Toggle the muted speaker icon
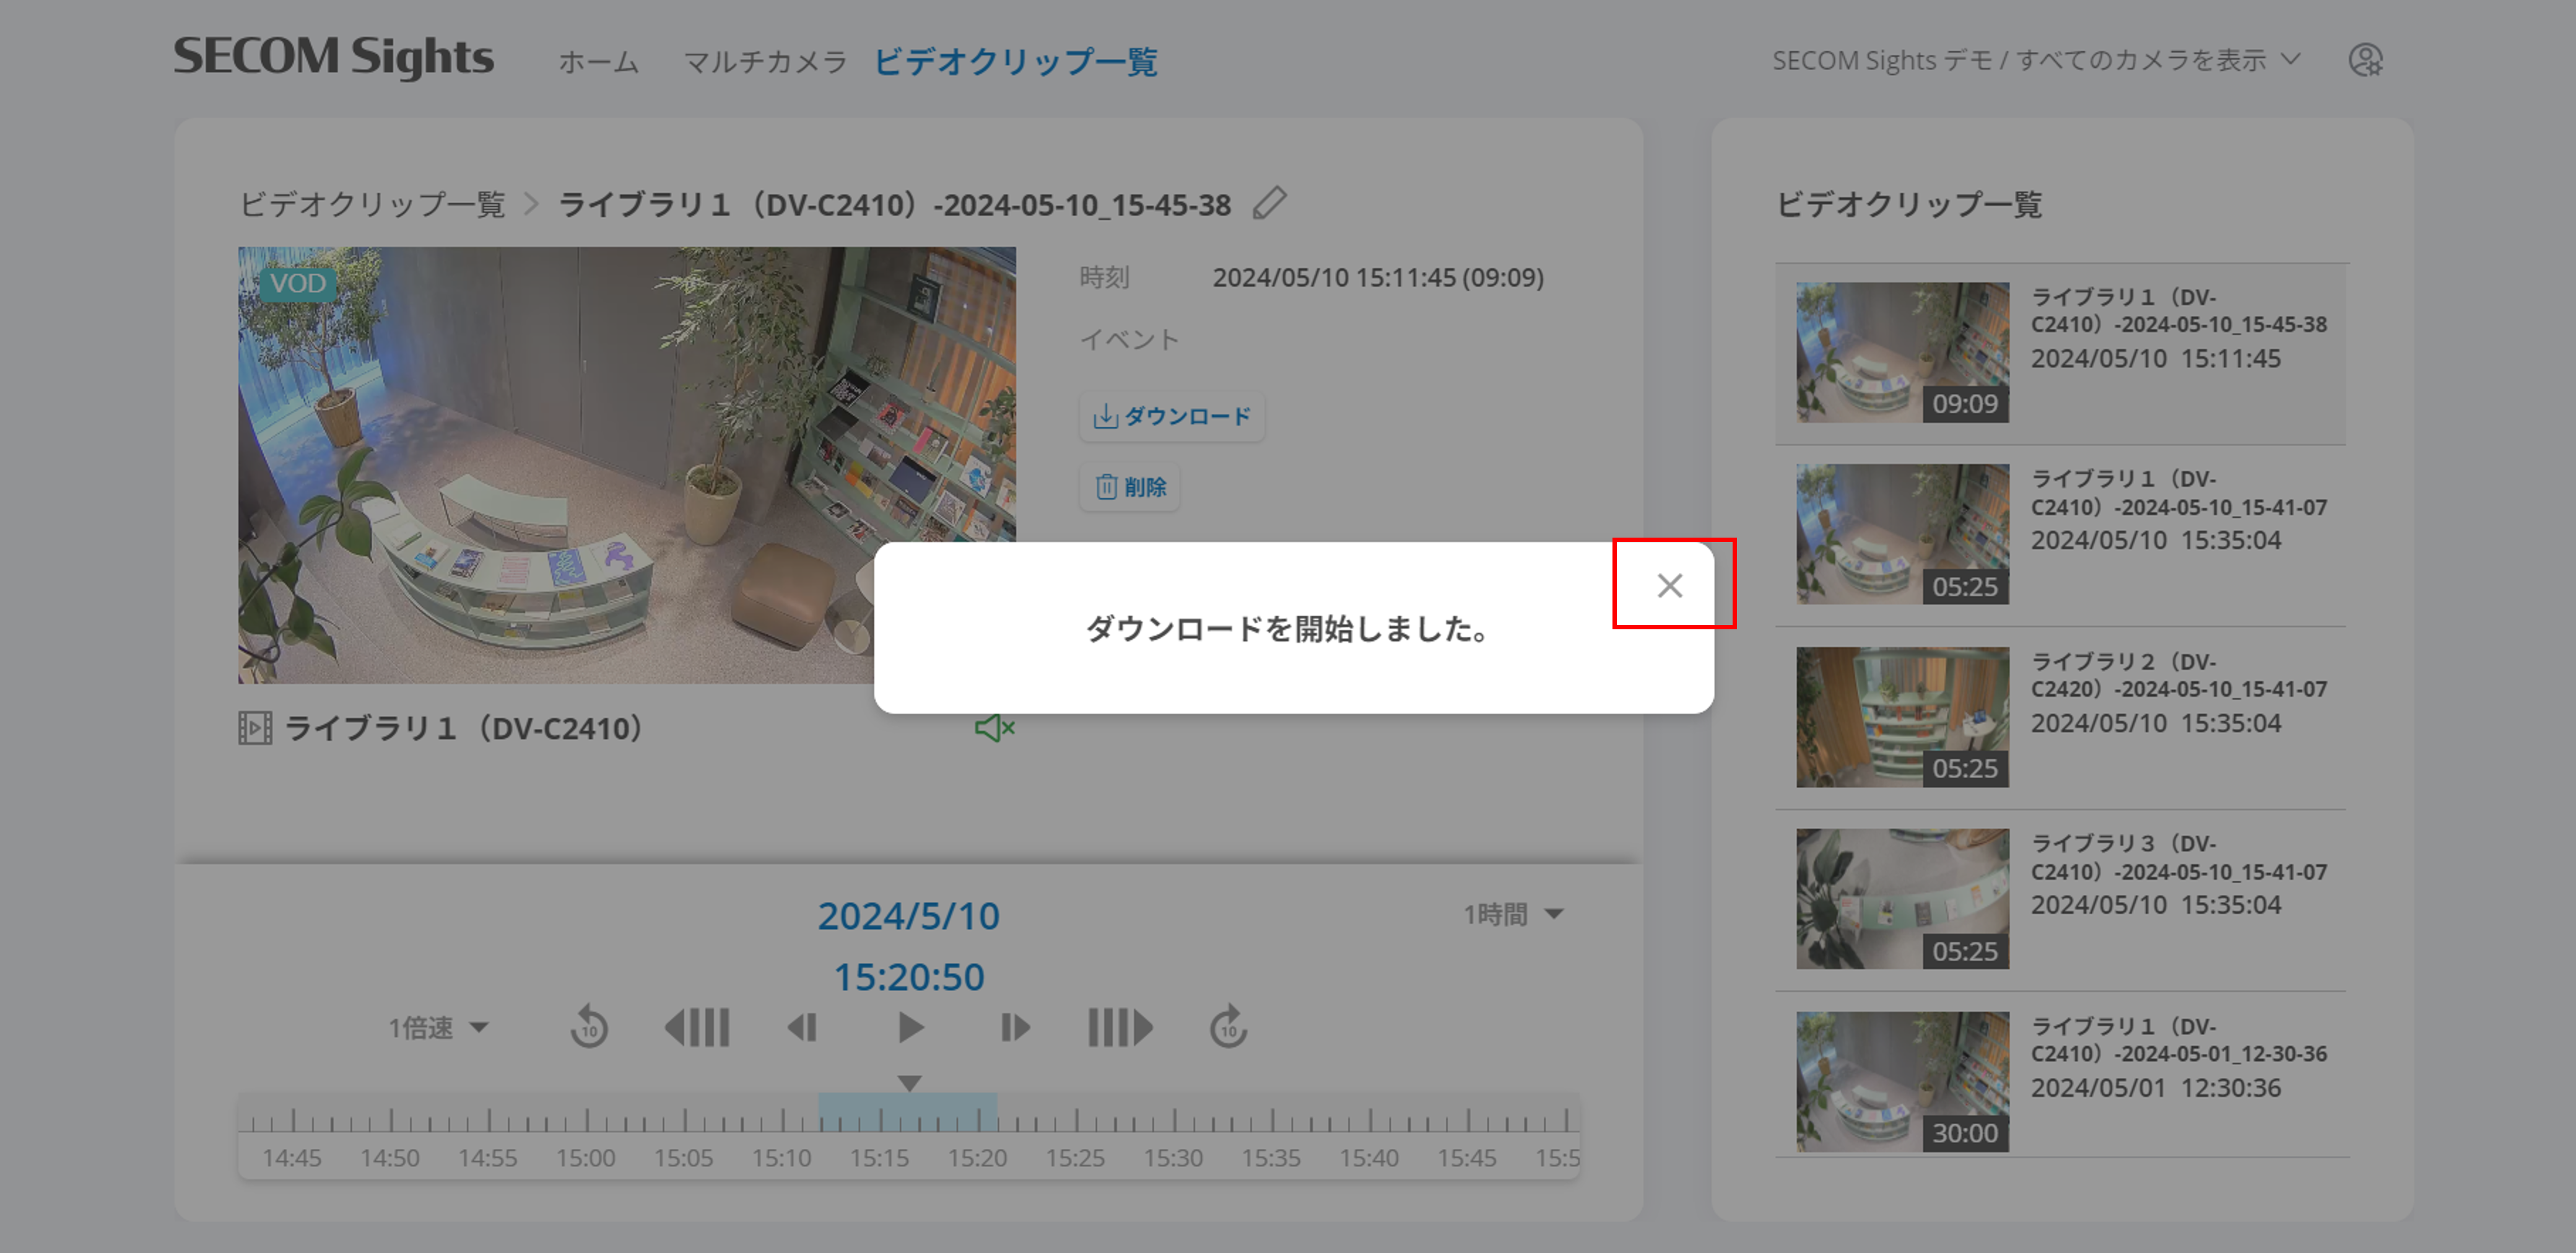Viewport: 2576px width, 1253px height. [994, 728]
